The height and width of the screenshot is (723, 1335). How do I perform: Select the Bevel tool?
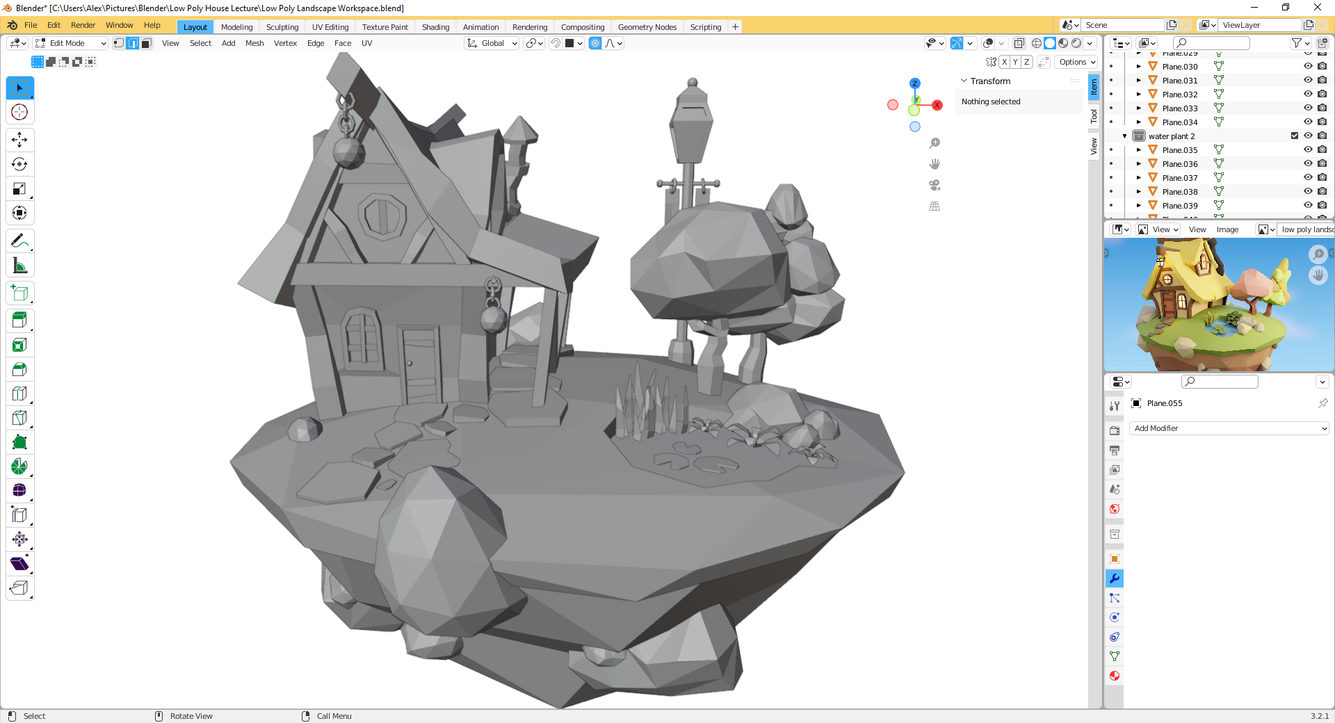click(19, 369)
